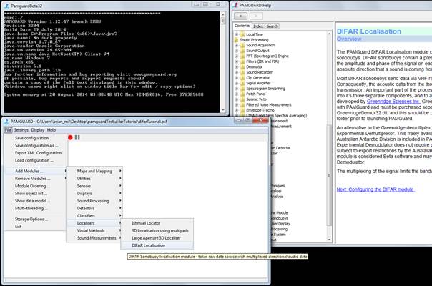Expand the Spectrogram Smoothing tree node

click(237, 89)
